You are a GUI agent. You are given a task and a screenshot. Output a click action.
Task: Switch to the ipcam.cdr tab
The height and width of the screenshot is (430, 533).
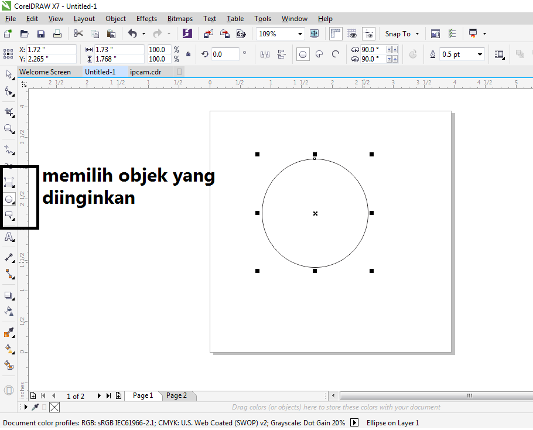pos(145,72)
